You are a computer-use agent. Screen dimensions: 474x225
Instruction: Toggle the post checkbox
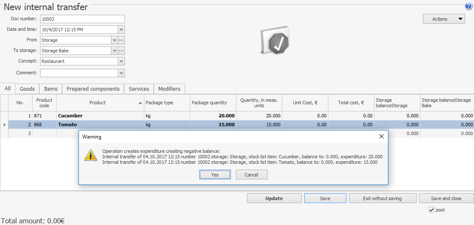tap(431, 210)
